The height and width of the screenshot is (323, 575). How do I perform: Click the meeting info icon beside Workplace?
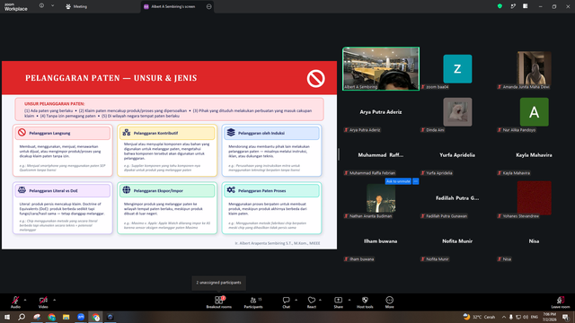[41, 6]
